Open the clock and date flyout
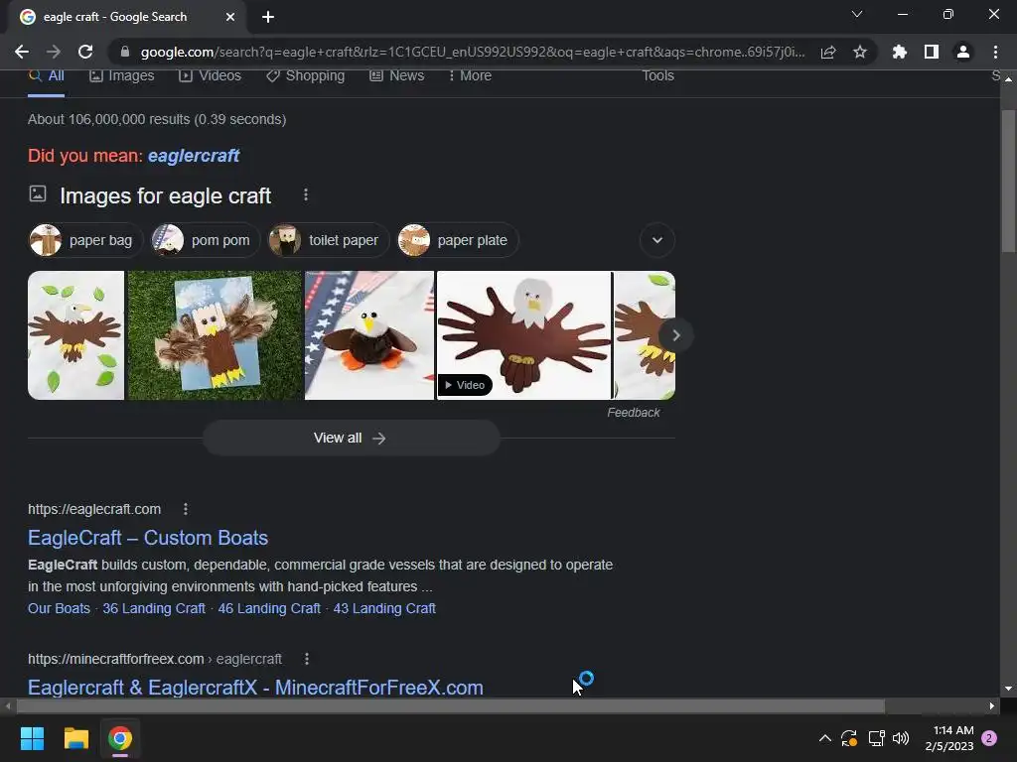This screenshot has height=762, width=1017. tap(948, 738)
